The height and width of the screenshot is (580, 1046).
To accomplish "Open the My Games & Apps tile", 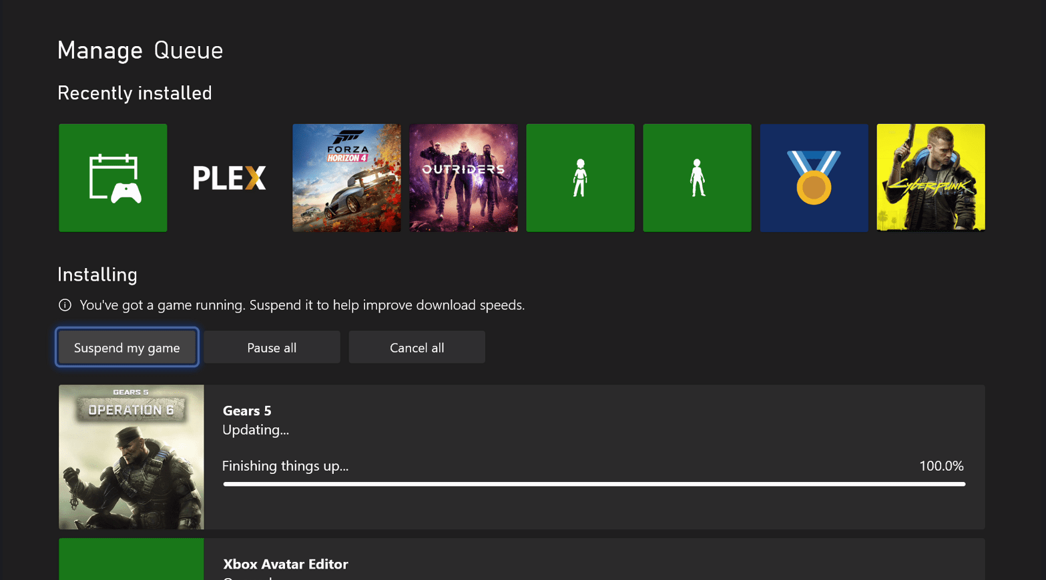I will coord(112,177).
